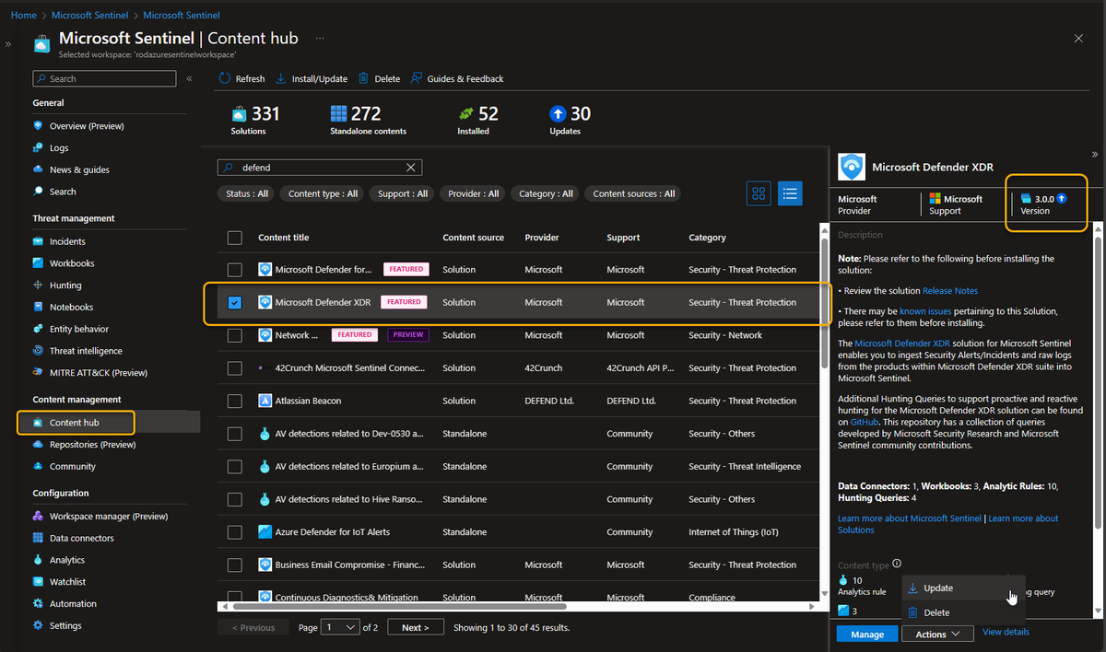
Task: Open the Support : All filter
Action: (403, 193)
